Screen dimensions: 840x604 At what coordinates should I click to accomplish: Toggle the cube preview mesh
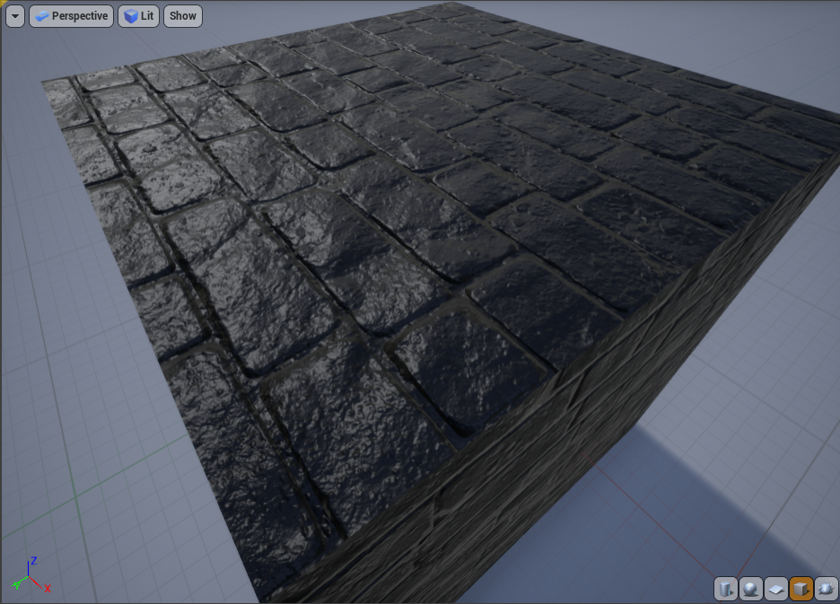tap(801, 589)
